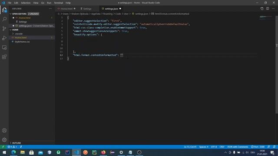
Task: Open the Extensions view
Action: click(4, 57)
